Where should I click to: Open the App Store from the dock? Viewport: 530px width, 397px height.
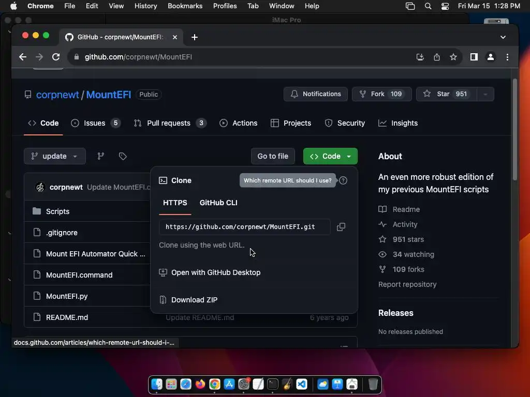click(229, 384)
